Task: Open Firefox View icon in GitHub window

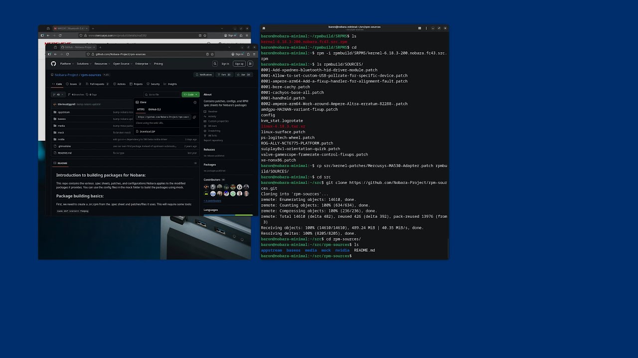Action: 55,47
